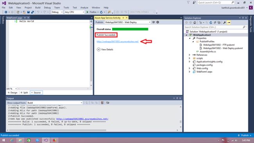
Task: Start debugging with the green play icon
Action: coord(88,12)
